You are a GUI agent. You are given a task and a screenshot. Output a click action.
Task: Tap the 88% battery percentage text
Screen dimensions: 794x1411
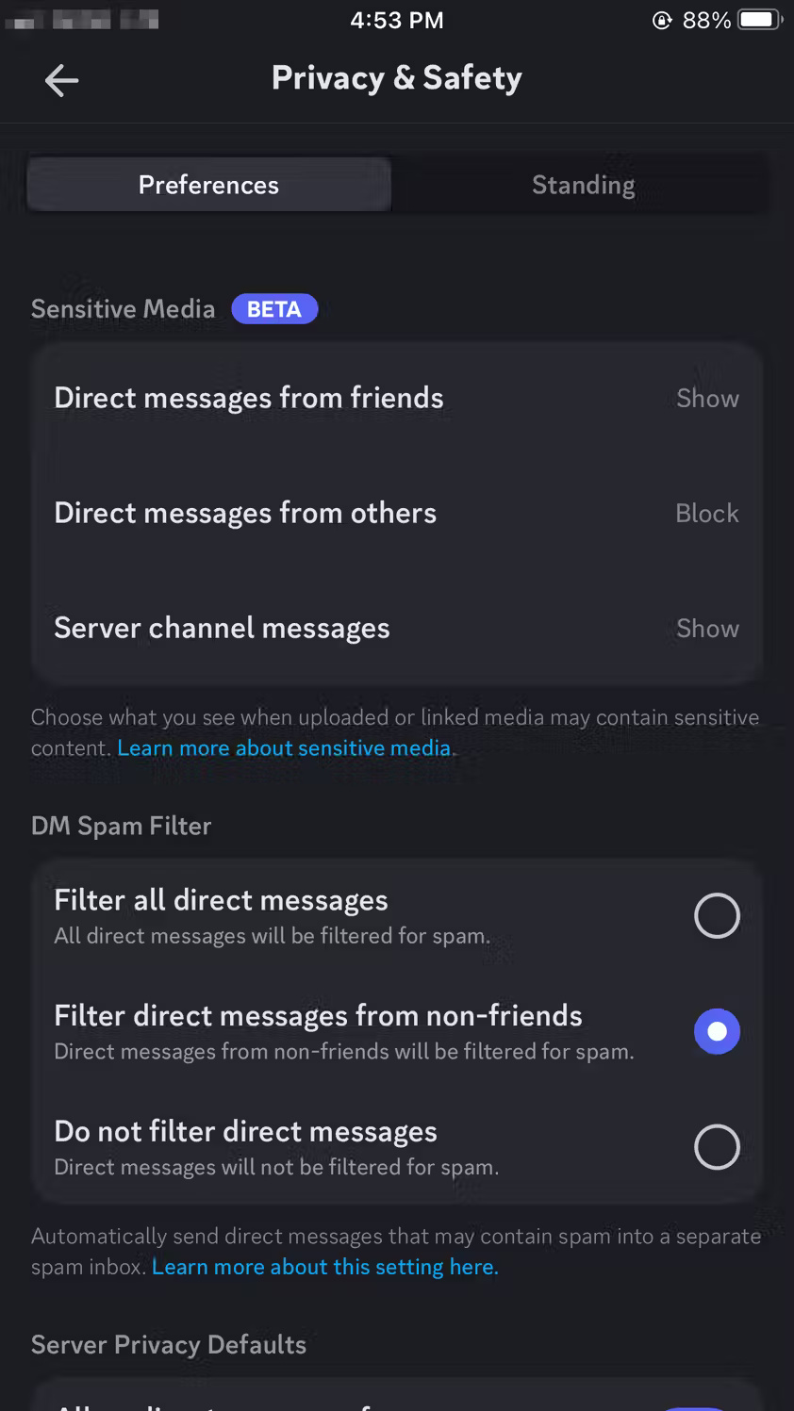pos(706,20)
